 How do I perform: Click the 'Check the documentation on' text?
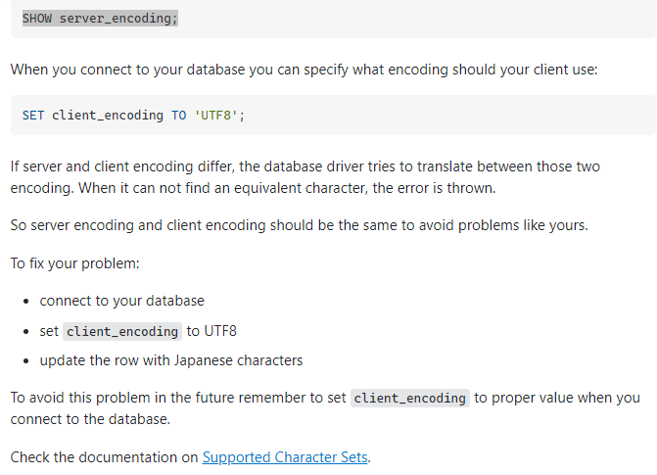coord(104,457)
